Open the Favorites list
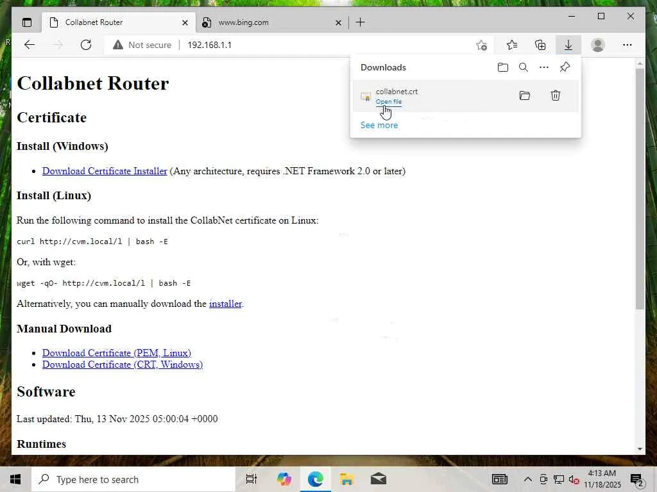The width and height of the screenshot is (657, 492). tap(511, 45)
